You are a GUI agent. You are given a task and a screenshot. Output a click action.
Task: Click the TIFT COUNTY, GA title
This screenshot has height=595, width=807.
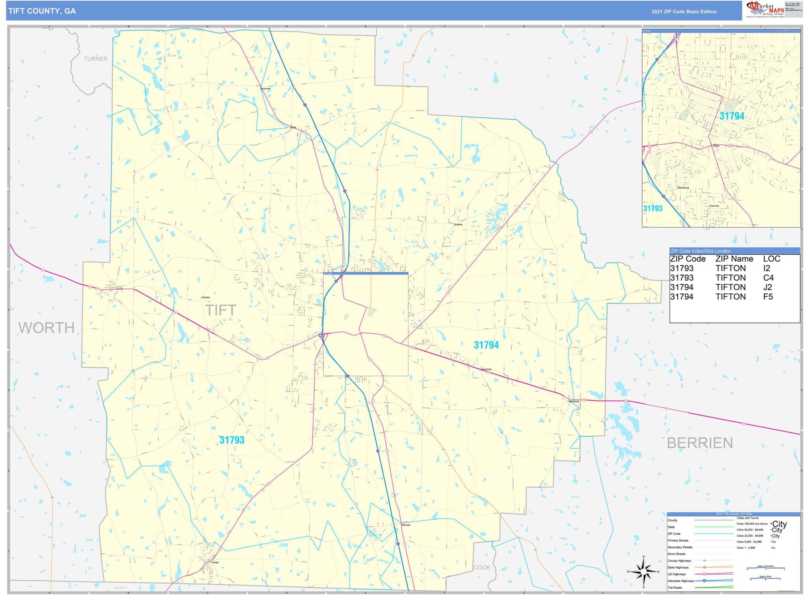42,11
